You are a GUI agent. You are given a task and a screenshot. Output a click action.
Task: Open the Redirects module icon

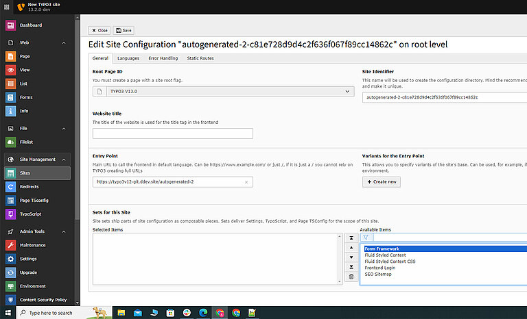(x=10, y=187)
